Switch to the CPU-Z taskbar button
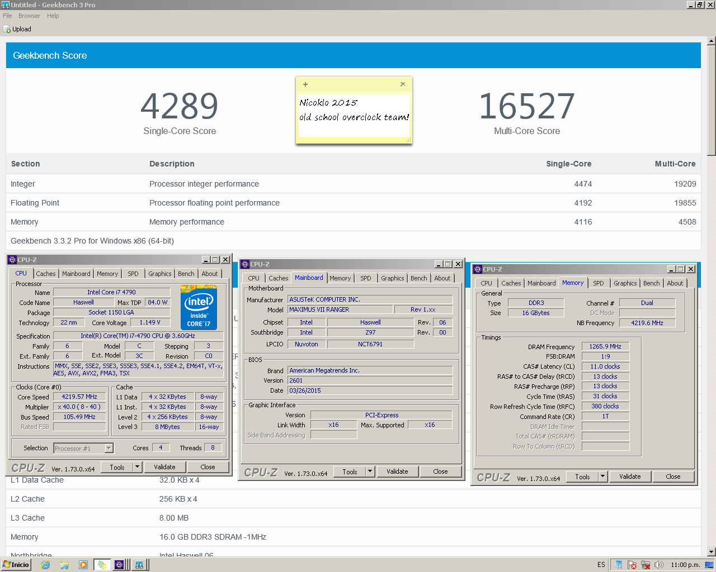This screenshot has width=716, height=572. 120,565
